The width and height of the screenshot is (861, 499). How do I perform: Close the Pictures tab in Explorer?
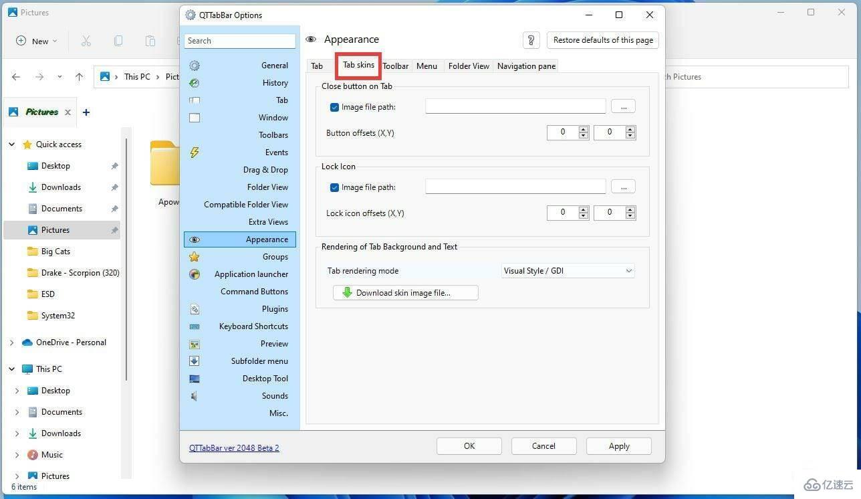(68, 112)
